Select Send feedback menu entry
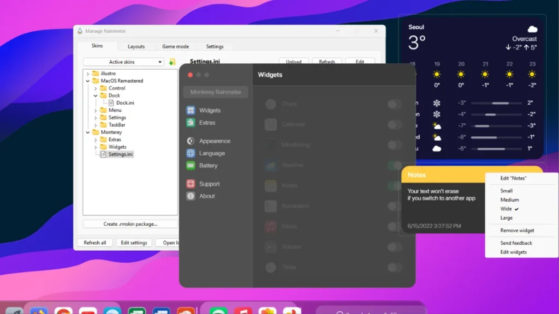This screenshot has width=559, height=314. pos(516,243)
